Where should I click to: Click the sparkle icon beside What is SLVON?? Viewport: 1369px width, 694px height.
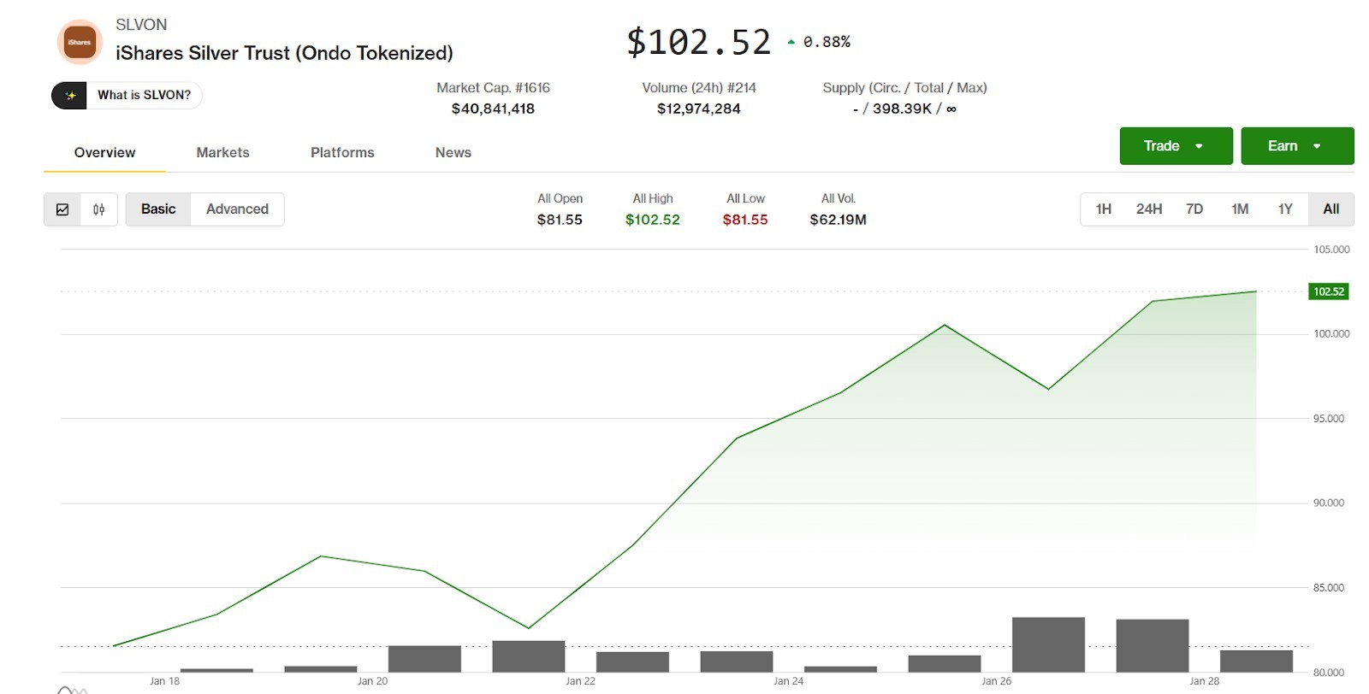point(70,95)
